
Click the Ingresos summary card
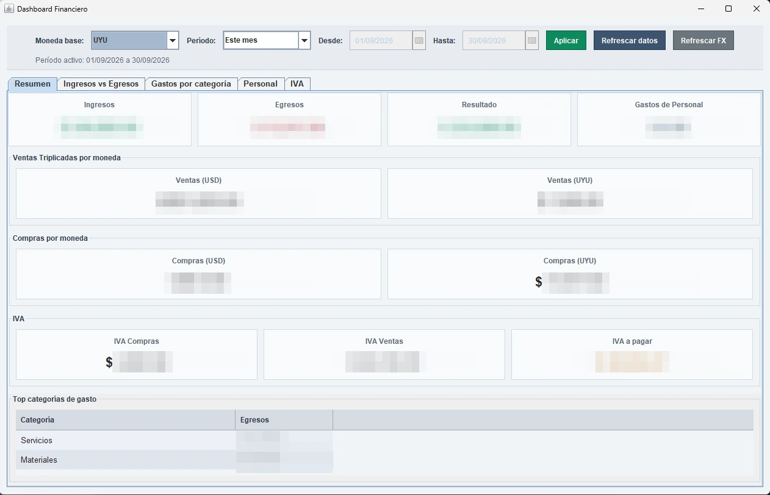[99, 119]
